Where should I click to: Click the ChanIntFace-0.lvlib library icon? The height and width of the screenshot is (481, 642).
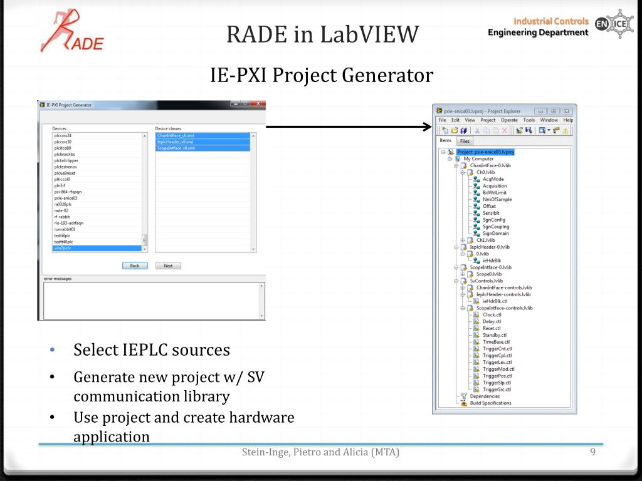click(464, 165)
